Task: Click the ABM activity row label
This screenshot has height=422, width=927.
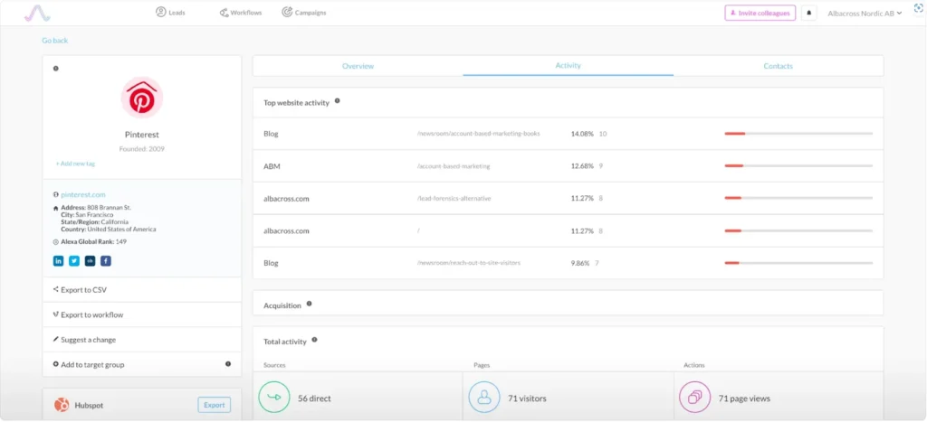Action: 272,166
